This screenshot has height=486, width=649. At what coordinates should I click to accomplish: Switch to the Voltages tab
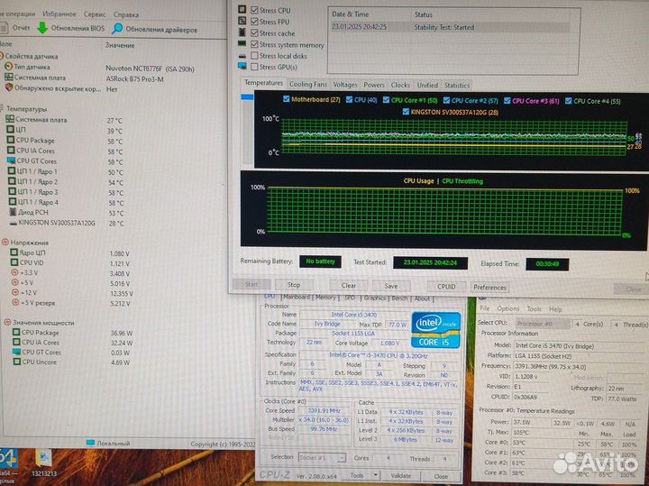344,85
